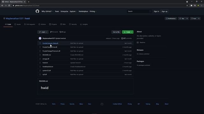This screenshot has height=114, width=204.
Task: Click the Packages heading in the sidebar
Action: (140, 61)
